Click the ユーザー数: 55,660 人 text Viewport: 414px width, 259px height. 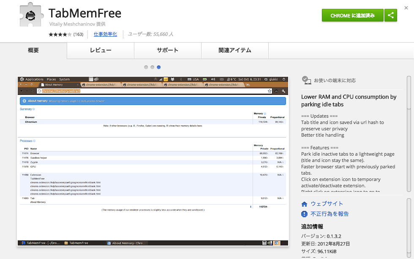(150, 34)
